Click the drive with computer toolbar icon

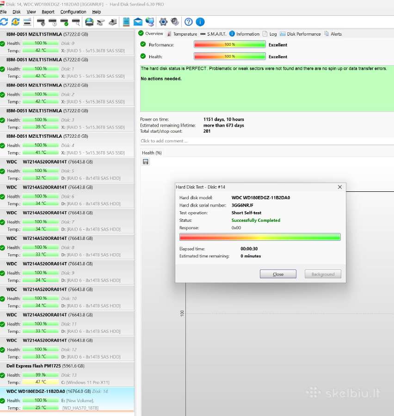coord(113,22)
